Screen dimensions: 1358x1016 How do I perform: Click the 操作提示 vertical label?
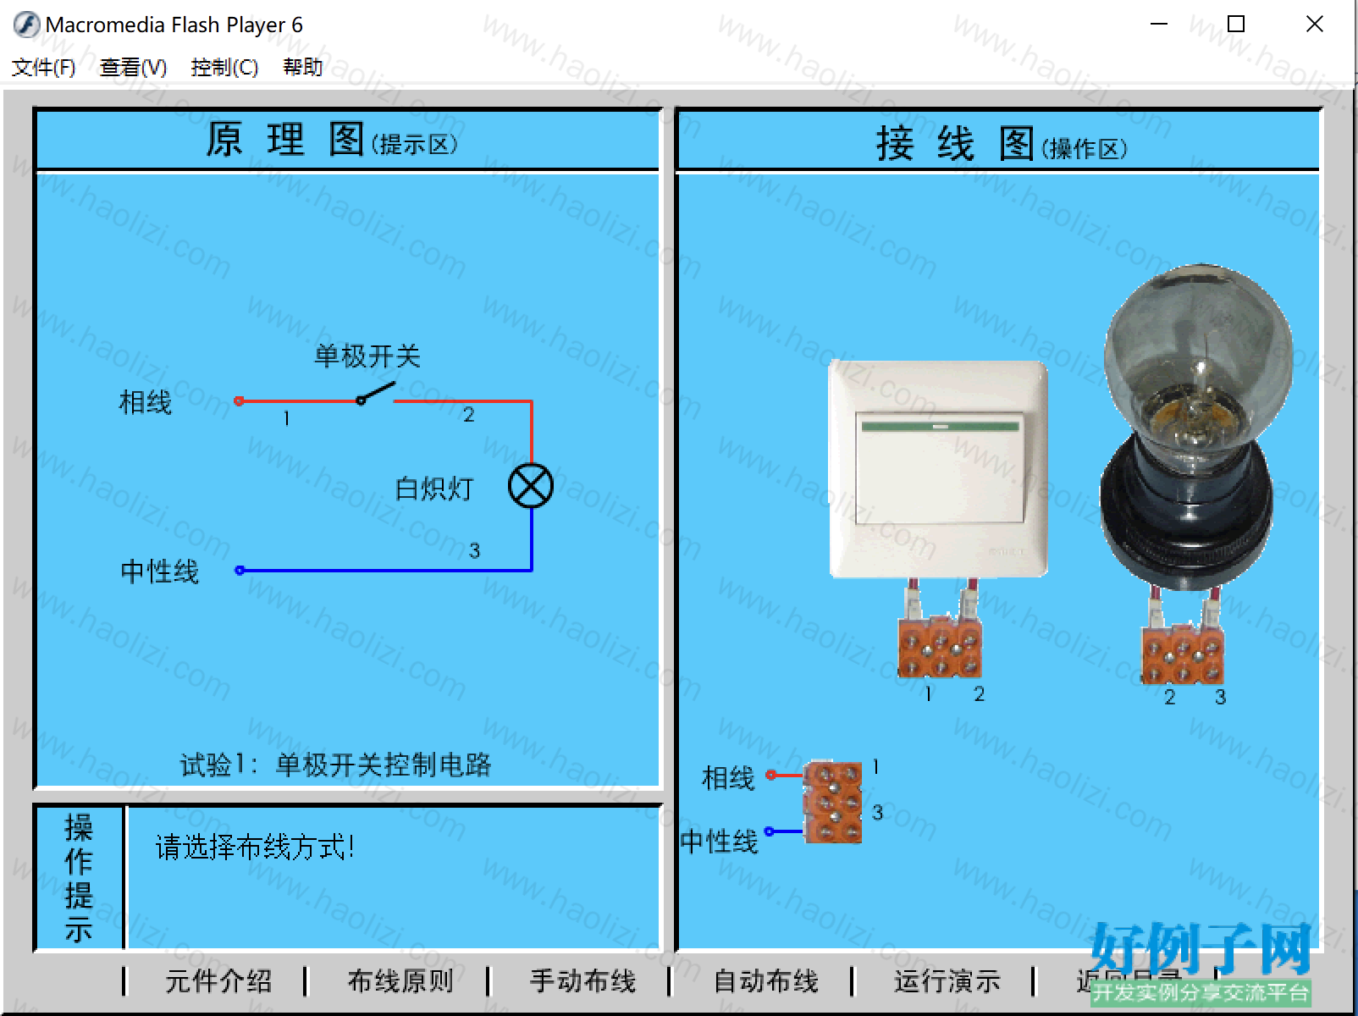(x=79, y=878)
